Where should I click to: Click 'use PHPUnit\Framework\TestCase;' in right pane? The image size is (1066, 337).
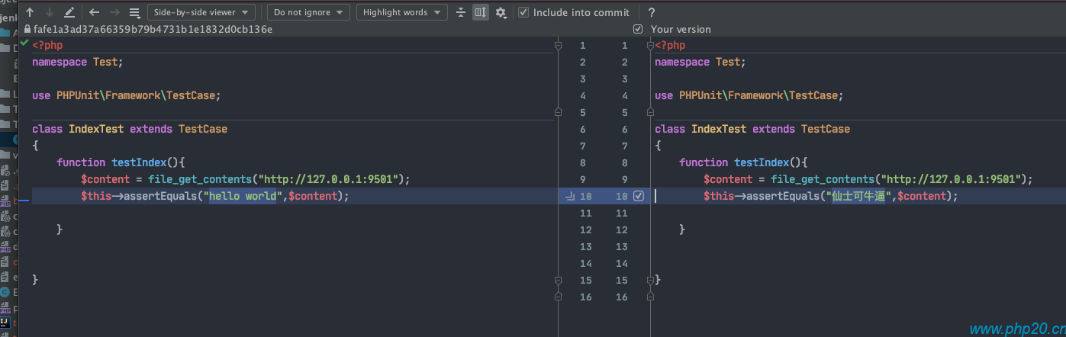[749, 95]
